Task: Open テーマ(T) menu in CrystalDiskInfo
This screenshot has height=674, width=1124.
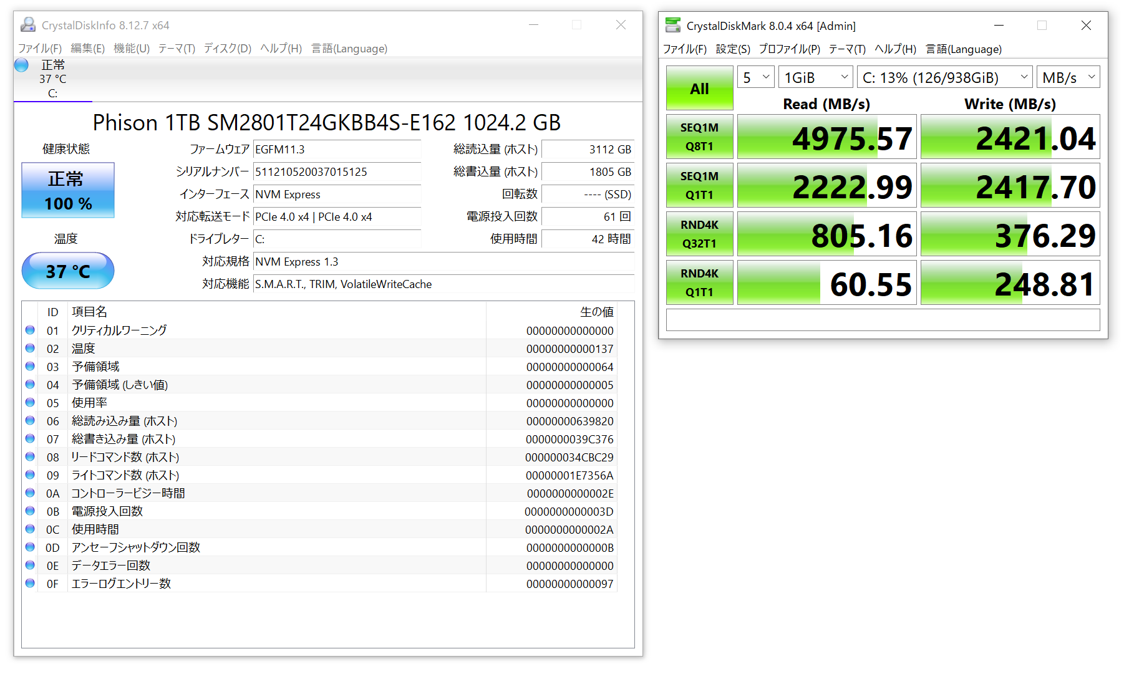Action: [x=177, y=49]
